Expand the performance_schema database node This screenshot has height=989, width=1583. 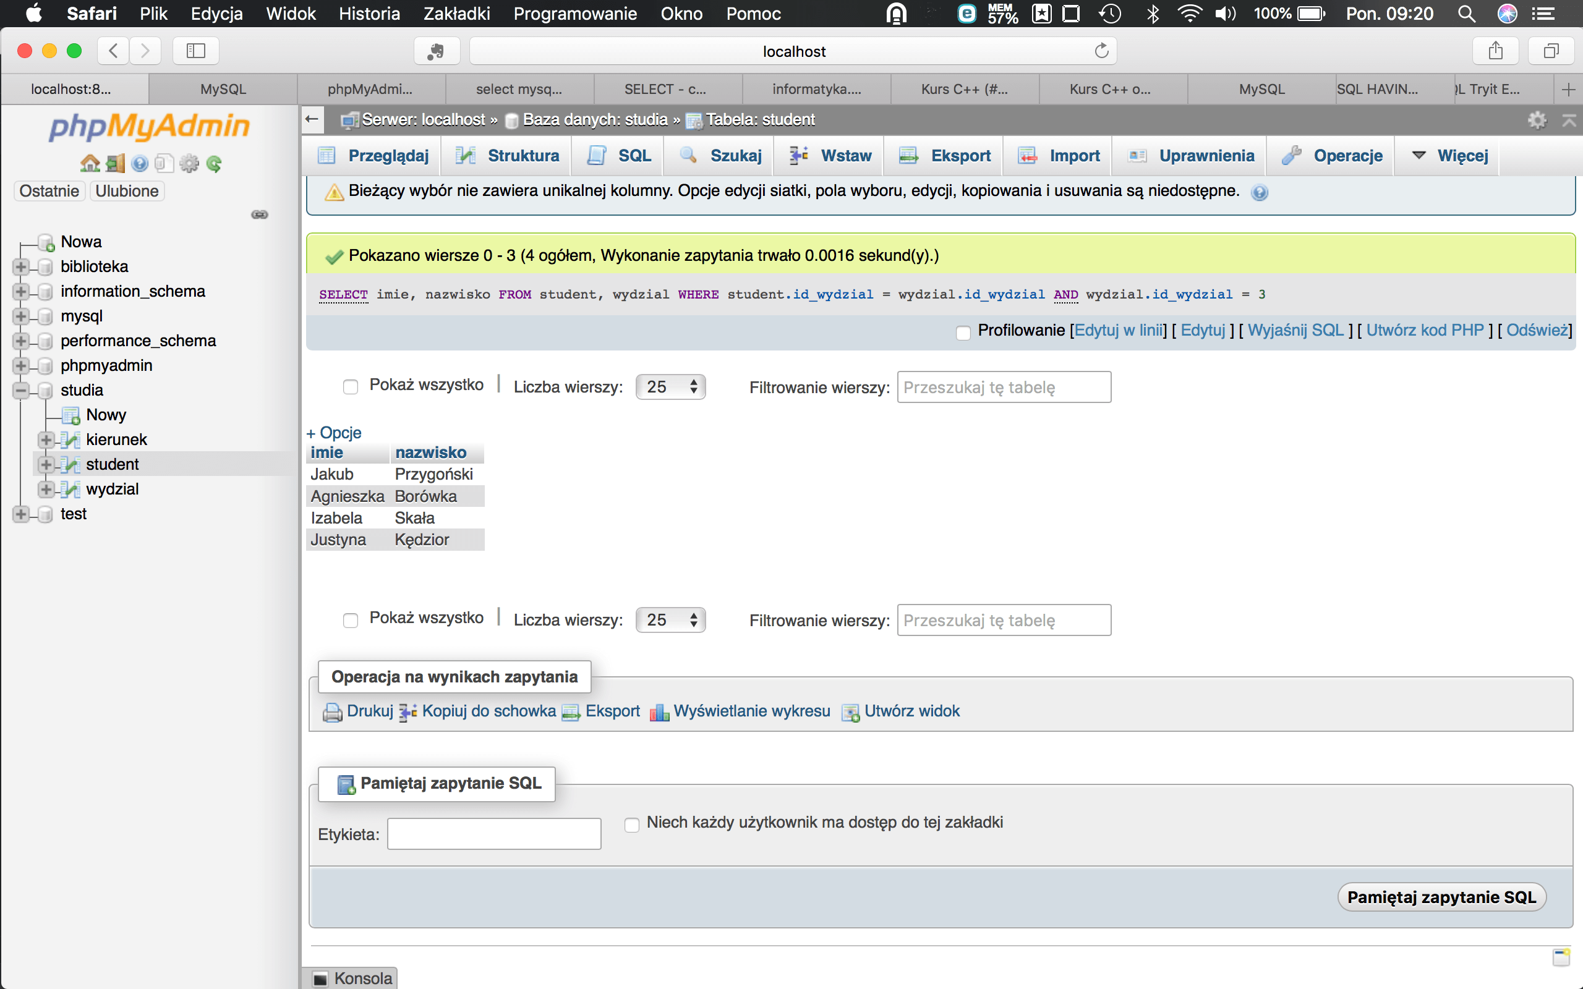click(21, 341)
